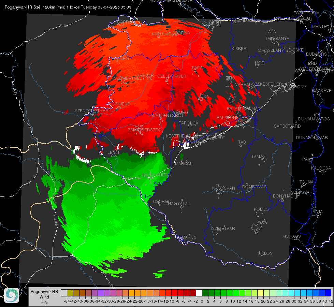The image size is (334, 307).
Task: Select the KORMEND label
Action: pos(120,104)
